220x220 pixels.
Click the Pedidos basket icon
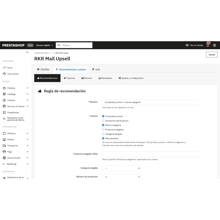point(4,88)
